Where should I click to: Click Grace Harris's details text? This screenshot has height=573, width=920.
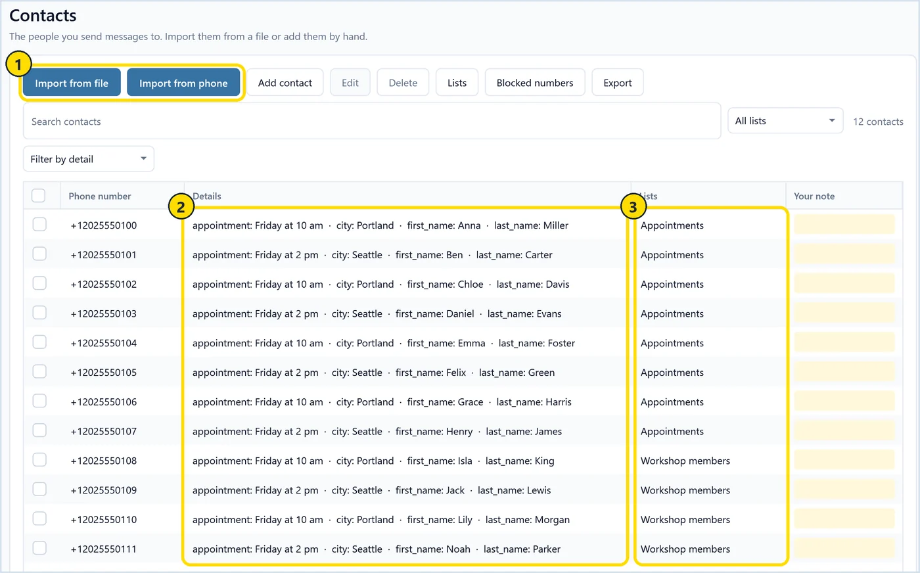coord(382,402)
